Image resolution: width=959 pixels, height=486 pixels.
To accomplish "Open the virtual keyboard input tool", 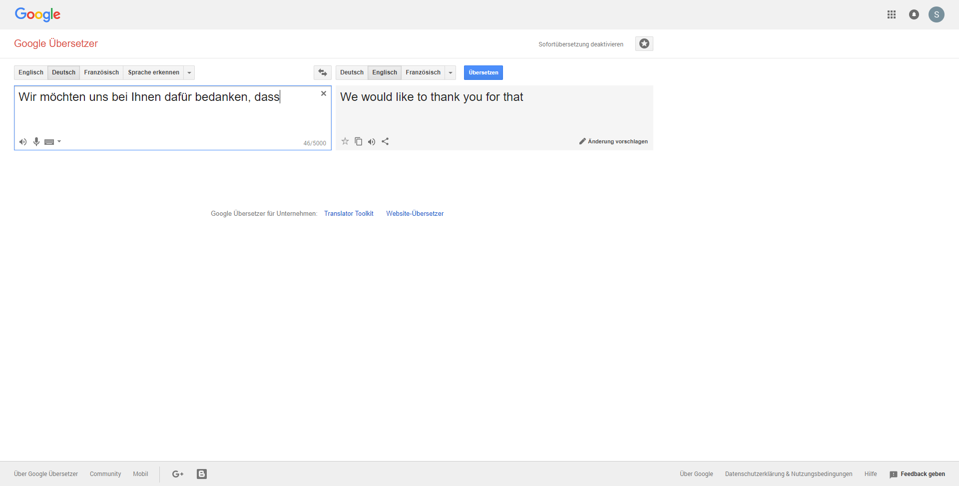I will click(x=49, y=142).
